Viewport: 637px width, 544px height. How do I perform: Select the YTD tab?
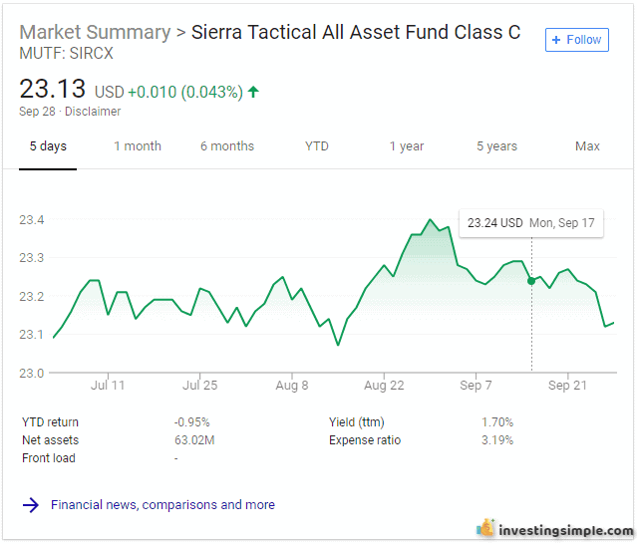click(x=317, y=146)
